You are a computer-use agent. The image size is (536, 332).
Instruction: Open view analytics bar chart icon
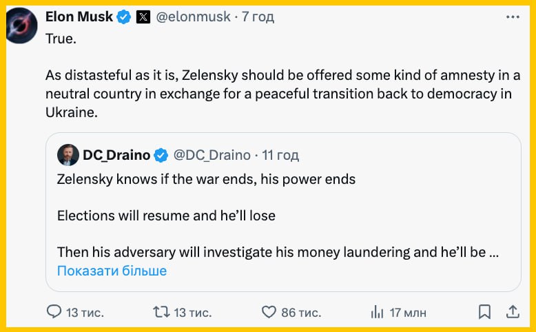[377, 312]
